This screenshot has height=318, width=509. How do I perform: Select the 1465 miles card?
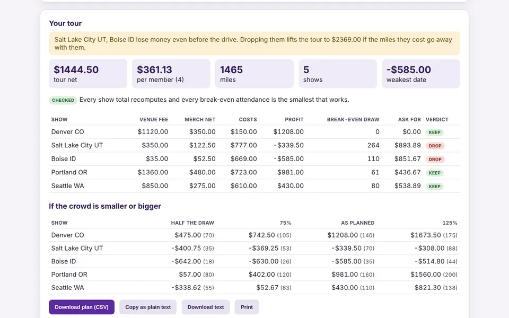[254, 74]
